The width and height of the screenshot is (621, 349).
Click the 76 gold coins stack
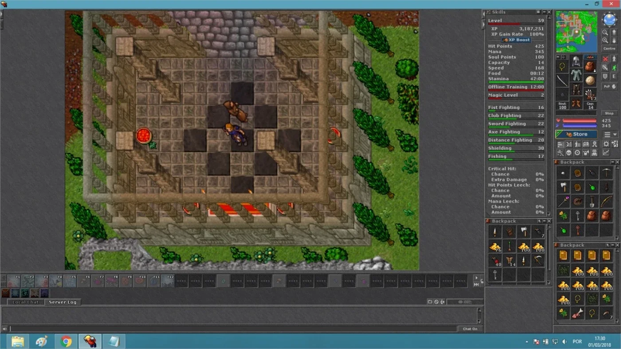point(495,246)
